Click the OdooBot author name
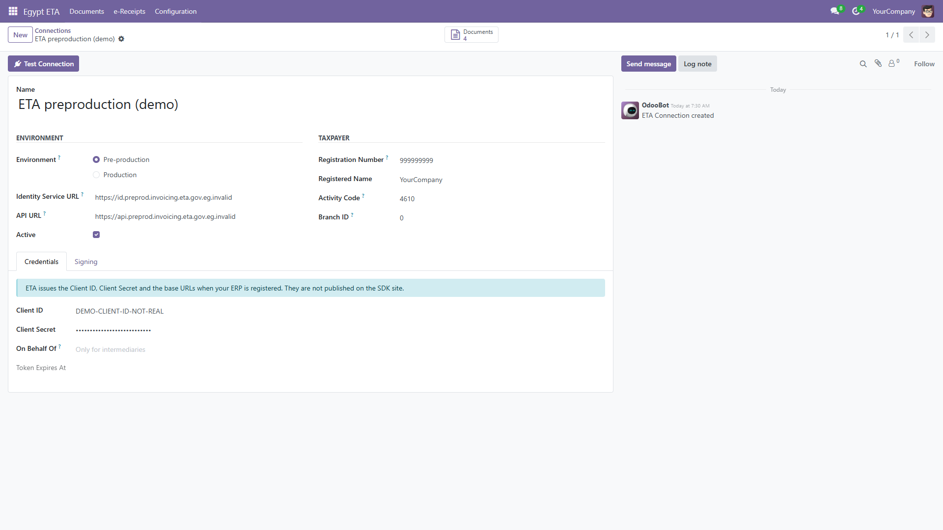 pyautogui.click(x=655, y=105)
